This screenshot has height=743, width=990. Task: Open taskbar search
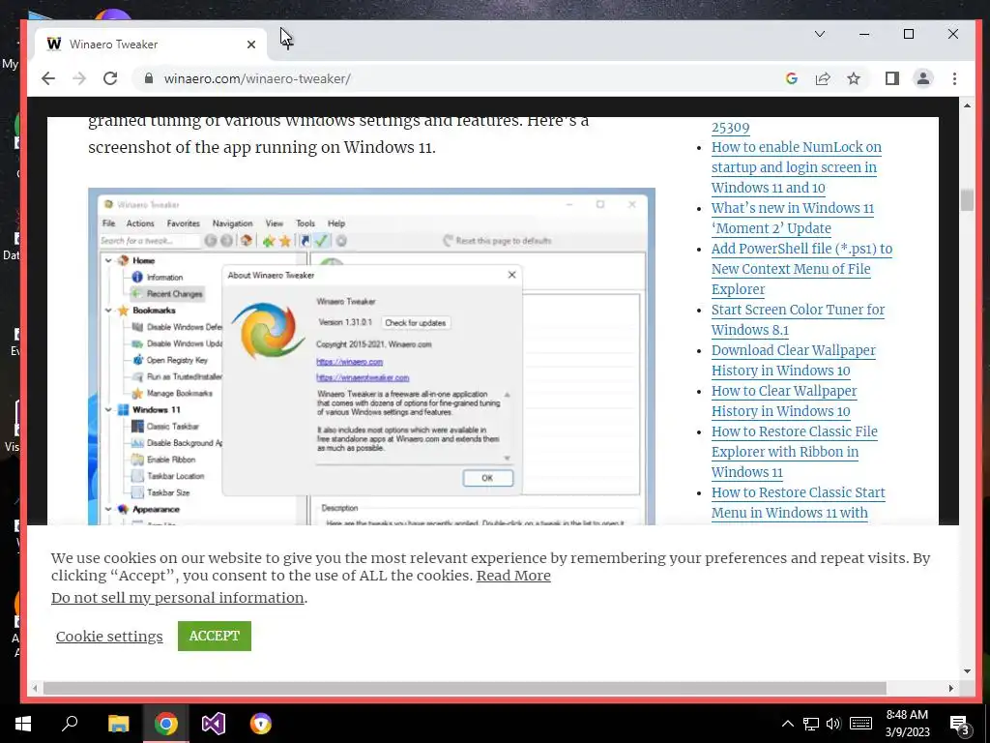pos(70,724)
